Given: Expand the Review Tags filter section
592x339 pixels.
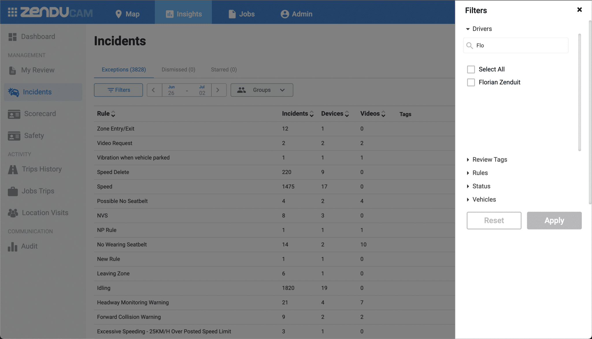Looking at the screenshot, I should point(487,160).
